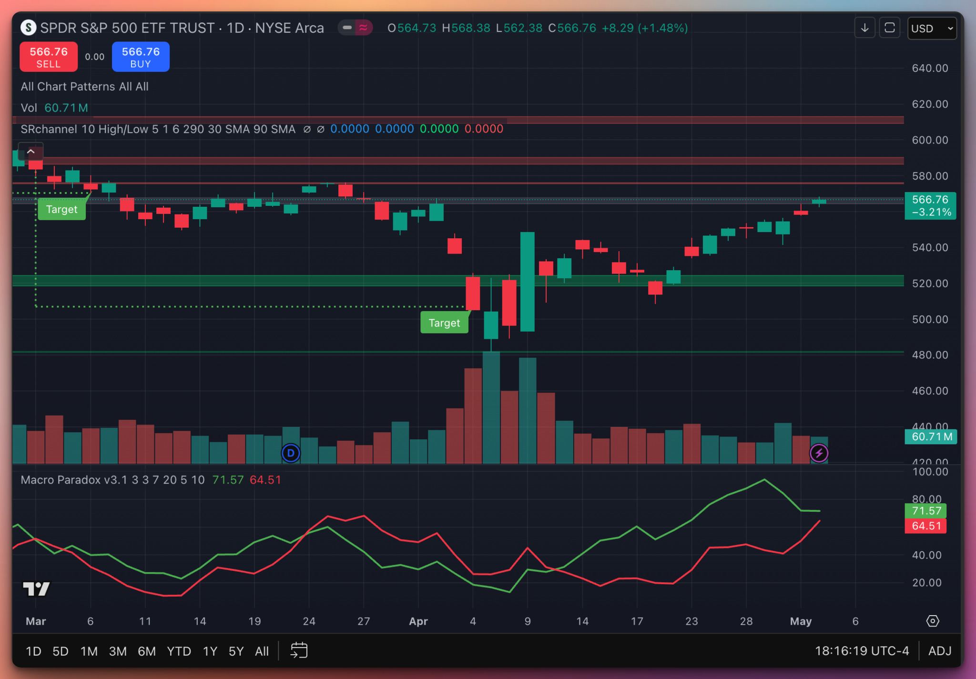This screenshot has height=679, width=976.
Task: Click the 0.00 spread value between Sell and Buy
Action: (94, 57)
